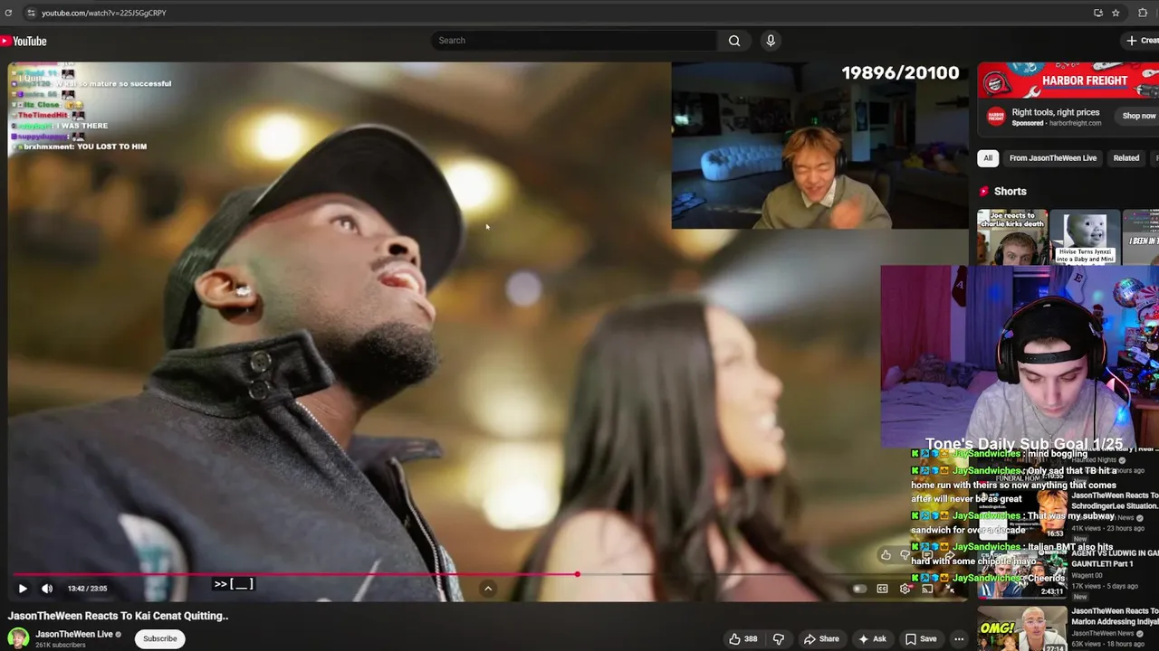This screenshot has height=651, width=1159.
Task: Click the install/cast icon in address bar
Action: click(x=1097, y=13)
